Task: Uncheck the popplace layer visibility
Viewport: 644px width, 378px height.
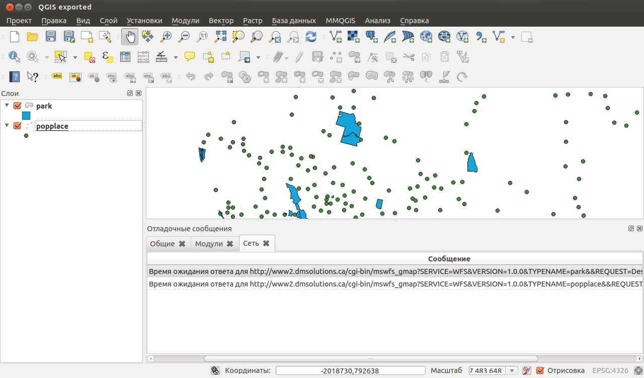Action: 17,126
